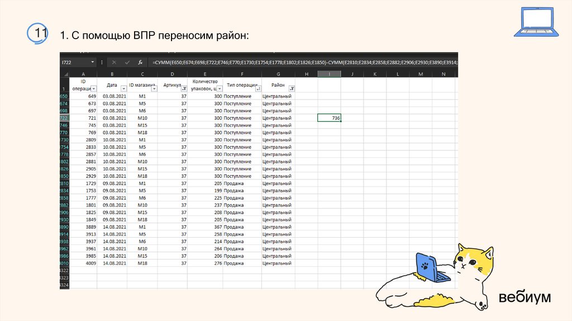Screen dimensions: 572x321
Task: Select column D header
Action: pyautogui.click(x=172, y=74)
